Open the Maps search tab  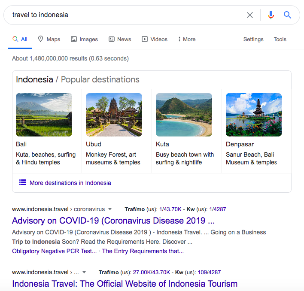tap(49, 39)
